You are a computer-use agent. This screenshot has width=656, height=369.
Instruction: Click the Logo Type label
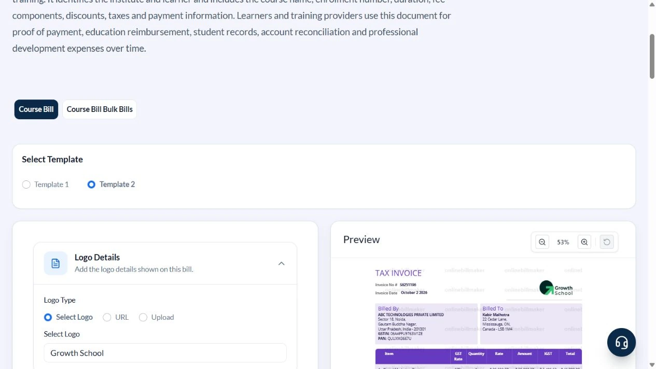(x=60, y=300)
